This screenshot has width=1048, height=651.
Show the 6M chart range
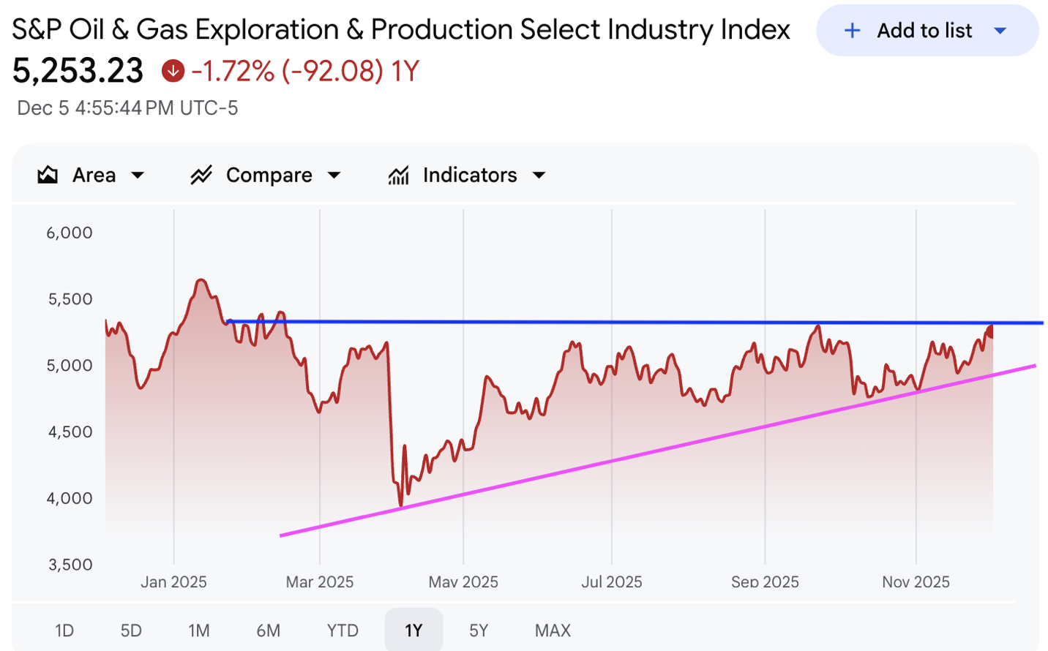point(268,630)
